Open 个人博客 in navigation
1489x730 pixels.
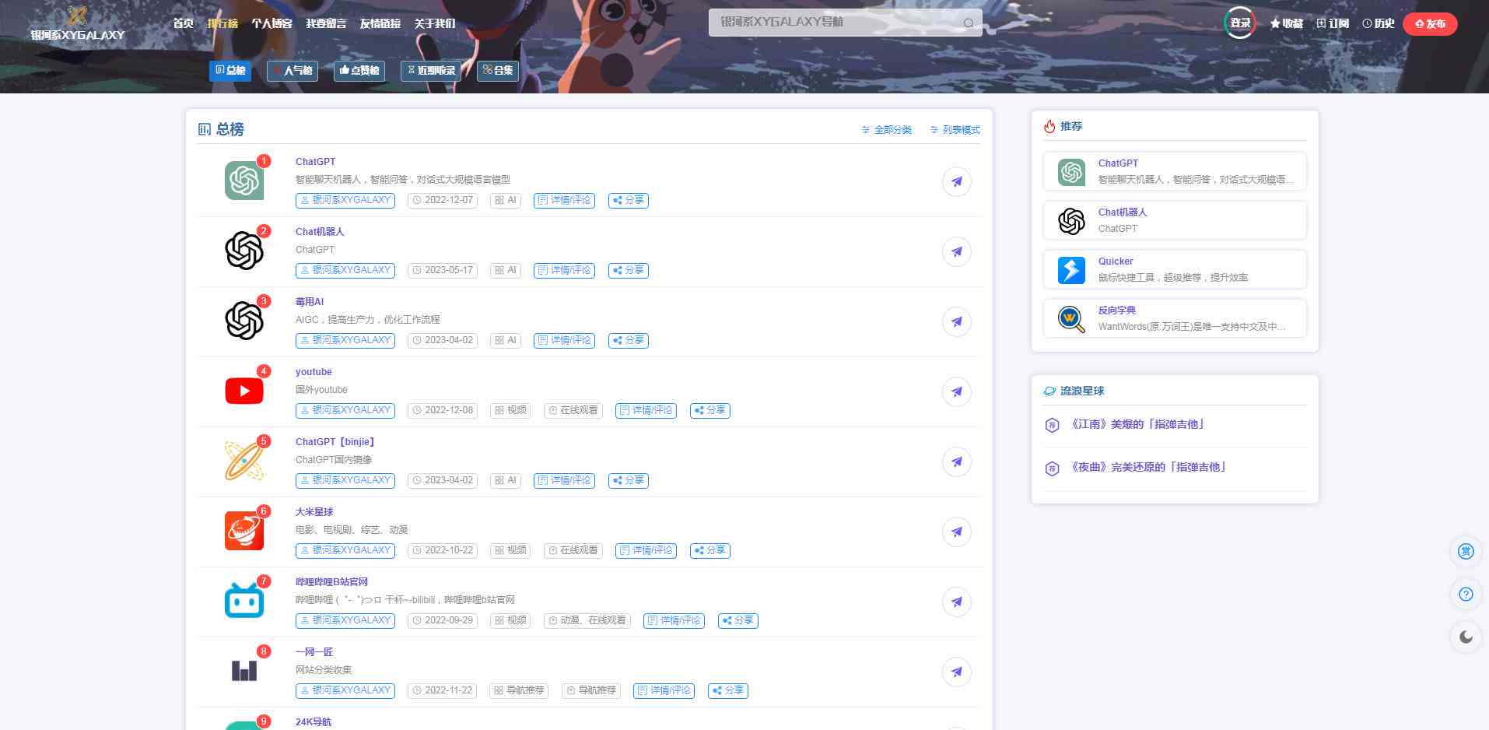(x=272, y=23)
